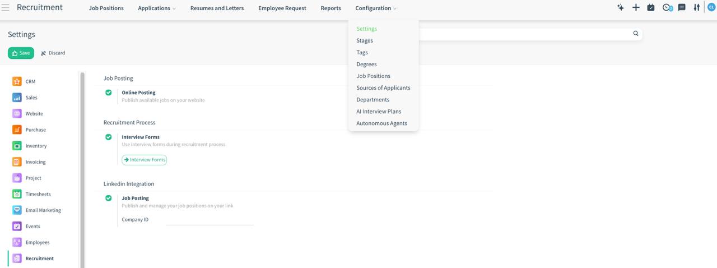Toggle LinkedIn Job Posting checkbox
This screenshot has width=717, height=268.
tap(109, 198)
